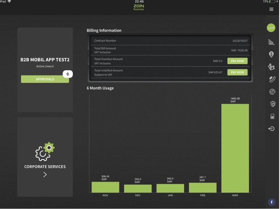The height and width of the screenshot is (209, 280).
Task: Tap the Zain Business logo
Action: click(139, 7)
